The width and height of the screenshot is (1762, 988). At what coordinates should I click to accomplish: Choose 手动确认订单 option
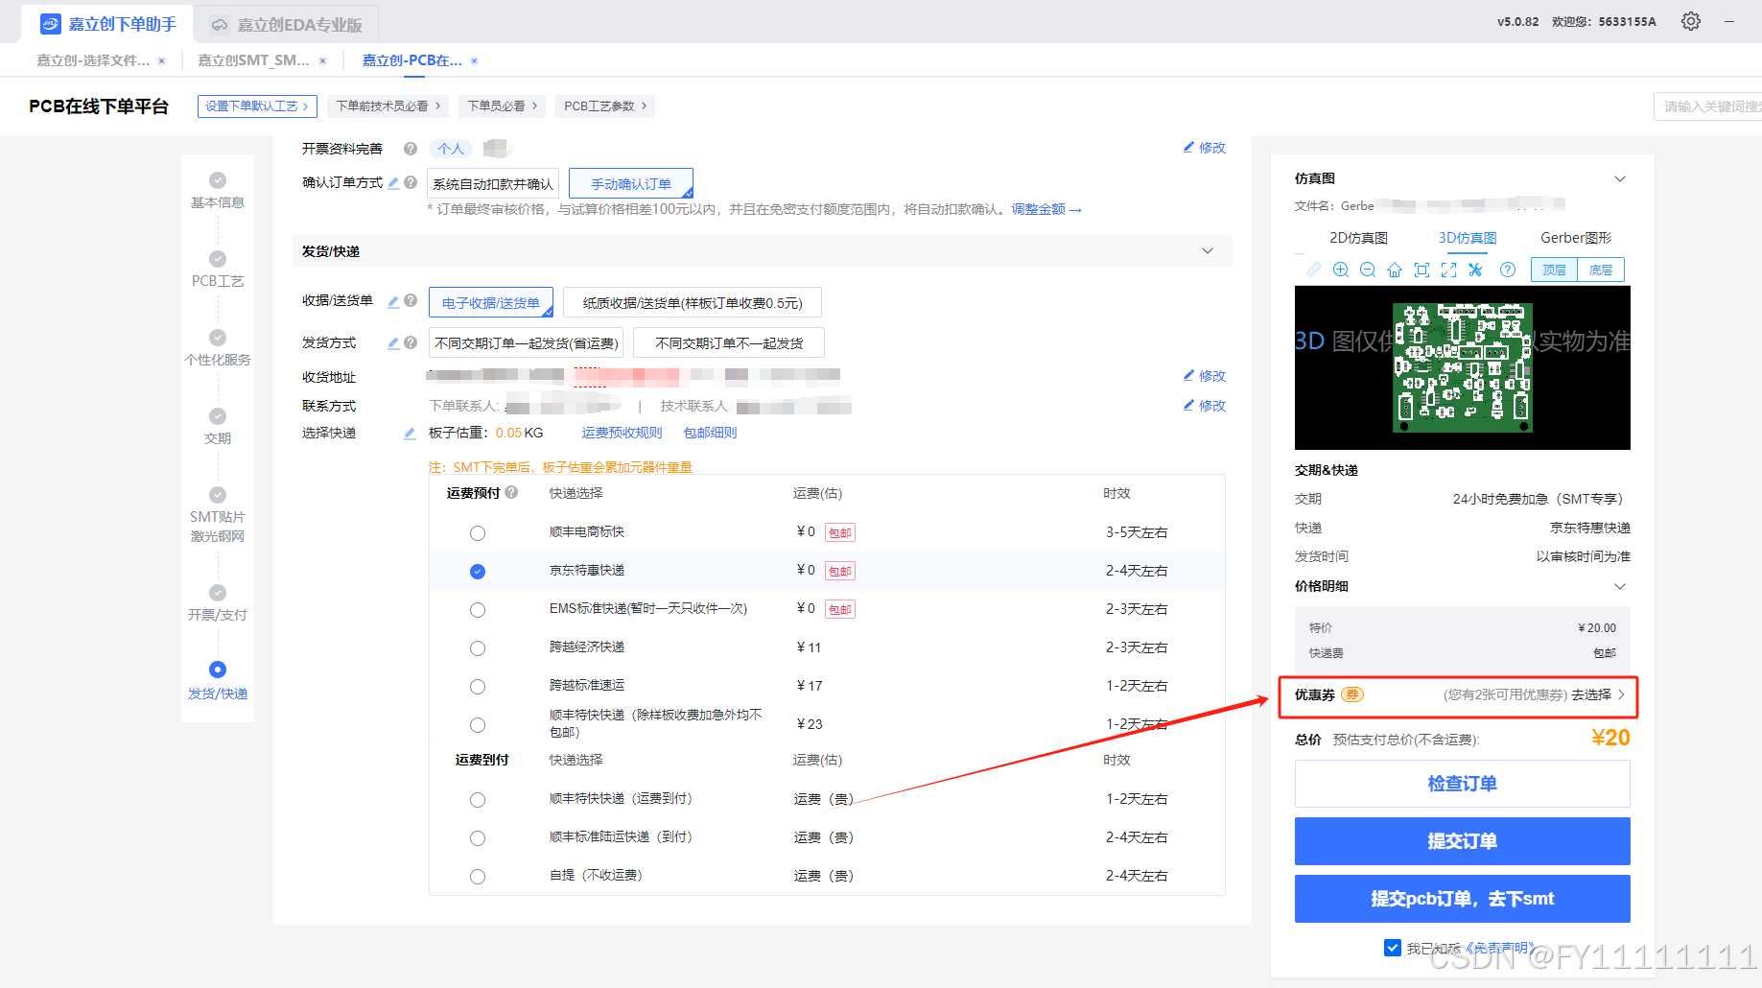(631, 183)
